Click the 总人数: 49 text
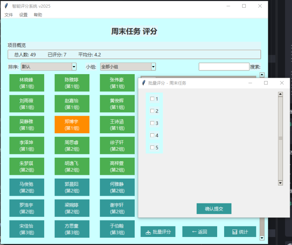 click(25, 55)
